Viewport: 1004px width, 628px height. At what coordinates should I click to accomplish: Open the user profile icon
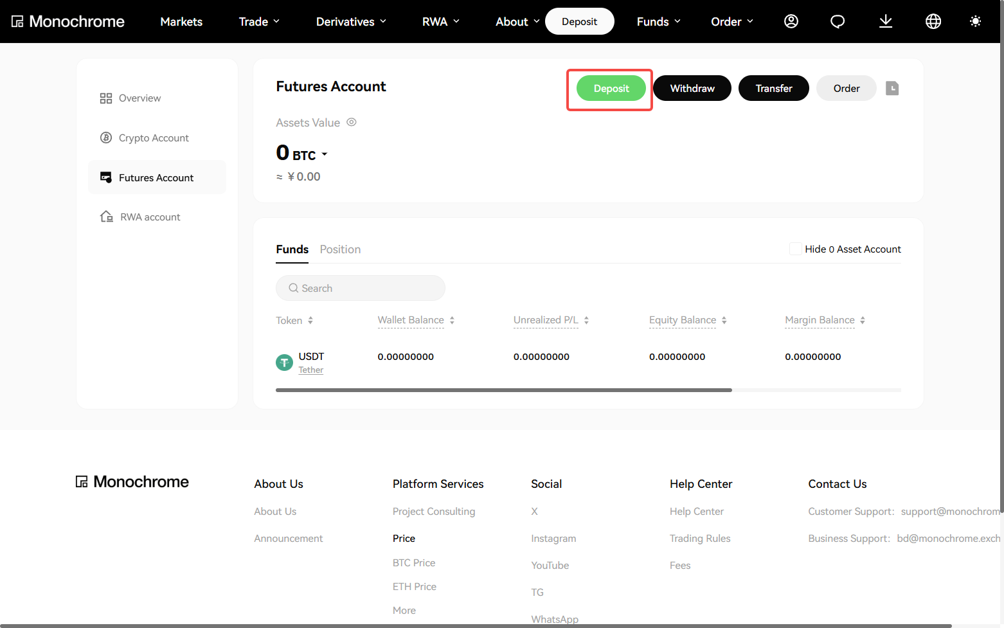point(791,21)
